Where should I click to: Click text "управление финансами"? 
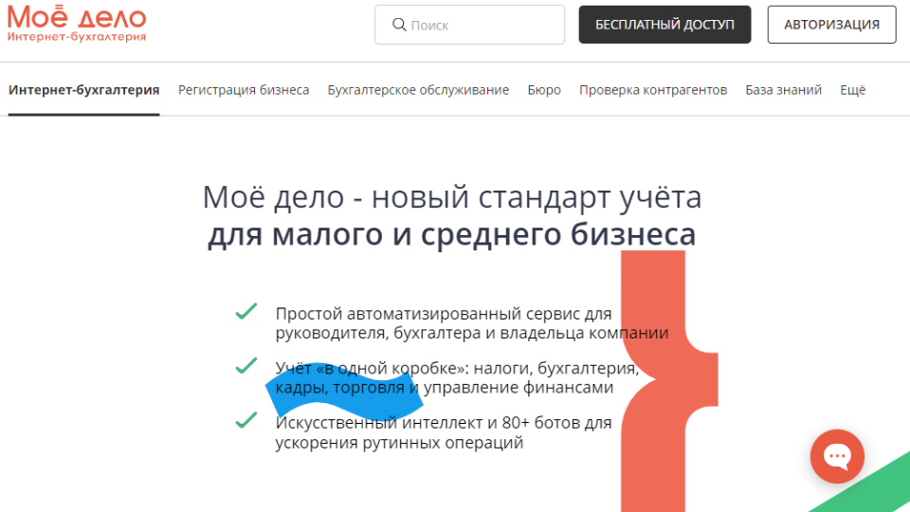tap(519, 388)
